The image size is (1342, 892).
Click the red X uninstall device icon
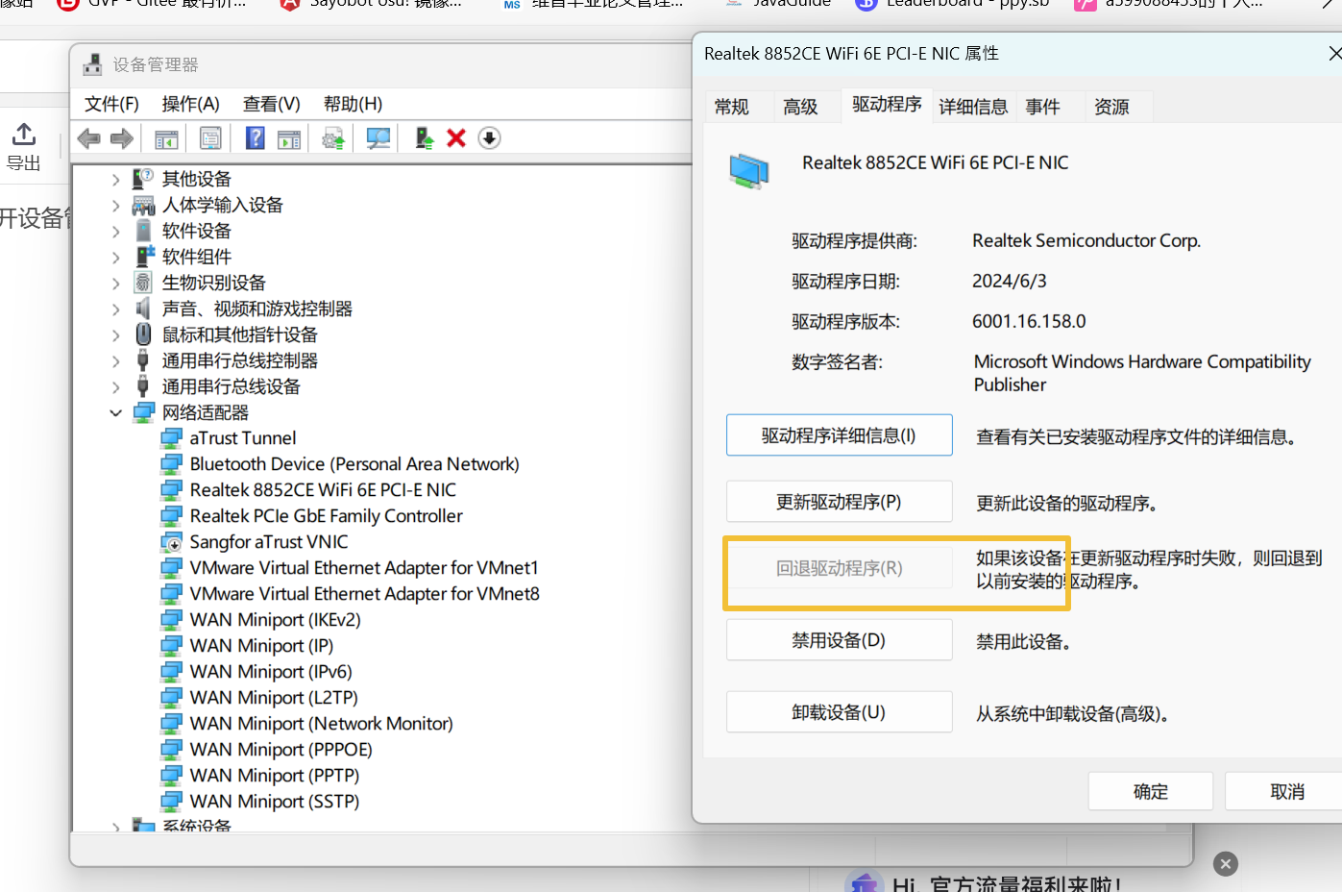456,138
